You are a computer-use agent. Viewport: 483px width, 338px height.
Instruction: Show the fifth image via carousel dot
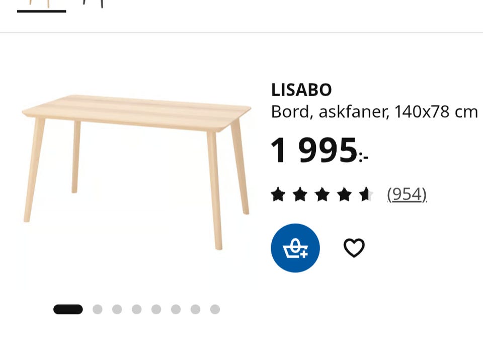coord(156,309)
